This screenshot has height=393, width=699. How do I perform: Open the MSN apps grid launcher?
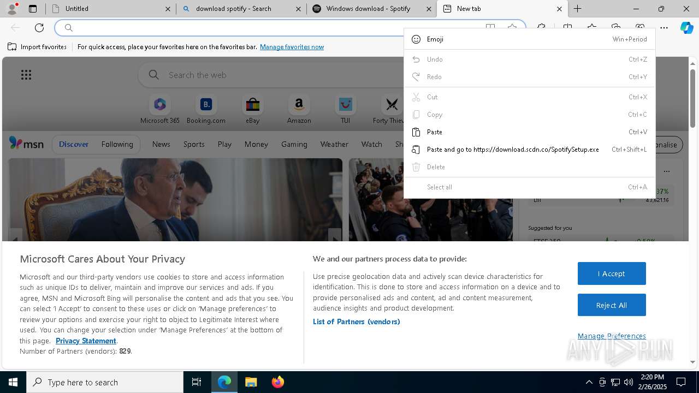(26, 75)
